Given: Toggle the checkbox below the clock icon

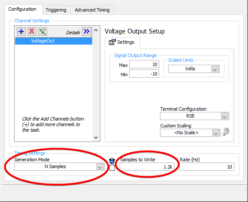Looking at the screenshot, I should tap(112, 168).
